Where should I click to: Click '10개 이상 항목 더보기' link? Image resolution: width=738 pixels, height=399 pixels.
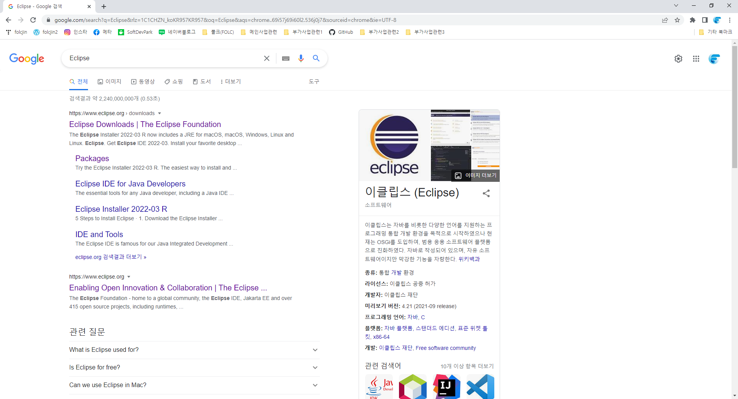(467, 366)
